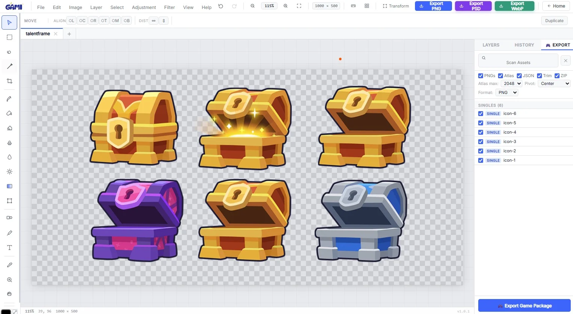Open the Pivot dropdown set to Center
The width and height of the screenshot is (573, 314).
pos(554,83)
